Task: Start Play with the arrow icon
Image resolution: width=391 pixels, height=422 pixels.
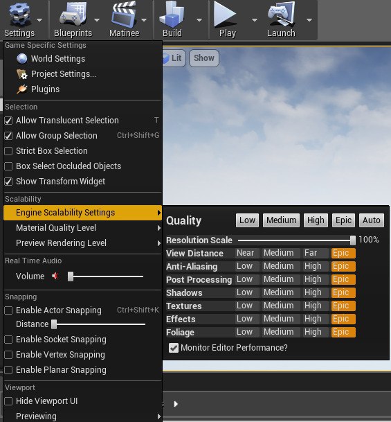Action: click(225, 14)
